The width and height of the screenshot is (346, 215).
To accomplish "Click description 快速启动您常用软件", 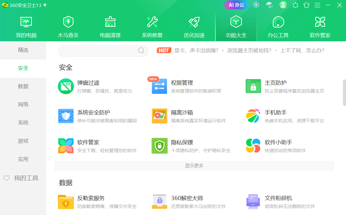I will [x=285, y=150].
